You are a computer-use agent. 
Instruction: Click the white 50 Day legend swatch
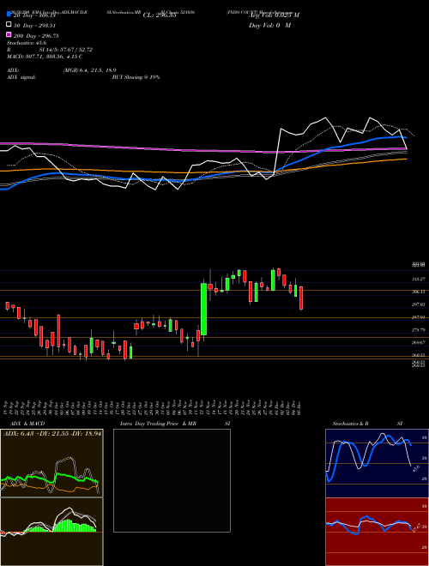[x=9, y=25]
